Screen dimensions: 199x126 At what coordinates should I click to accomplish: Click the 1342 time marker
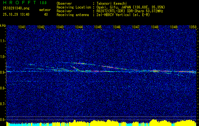(x=41, y=27)
